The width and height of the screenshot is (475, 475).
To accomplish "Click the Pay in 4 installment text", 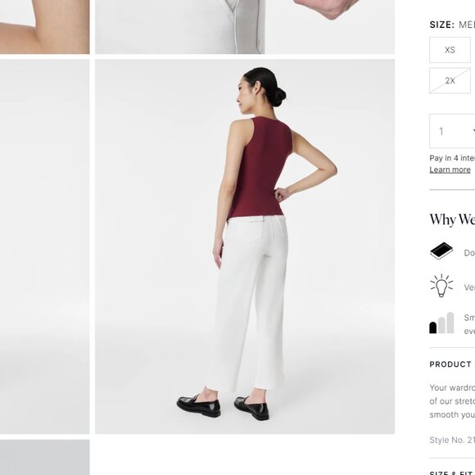I will tap(452, 158).
